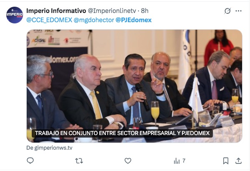The height and width of the screenshot is (171, 250).
Task: Bookmark this post
Action: pos(226,161)
